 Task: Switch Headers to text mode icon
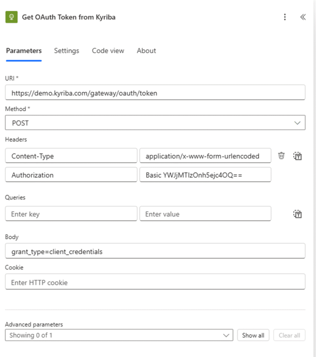coord(297,156)
